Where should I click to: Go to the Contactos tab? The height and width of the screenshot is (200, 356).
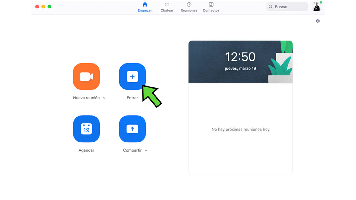coord(211,7)
